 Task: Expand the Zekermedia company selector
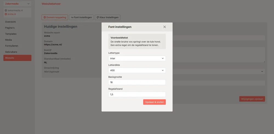[x=17, y=4]
